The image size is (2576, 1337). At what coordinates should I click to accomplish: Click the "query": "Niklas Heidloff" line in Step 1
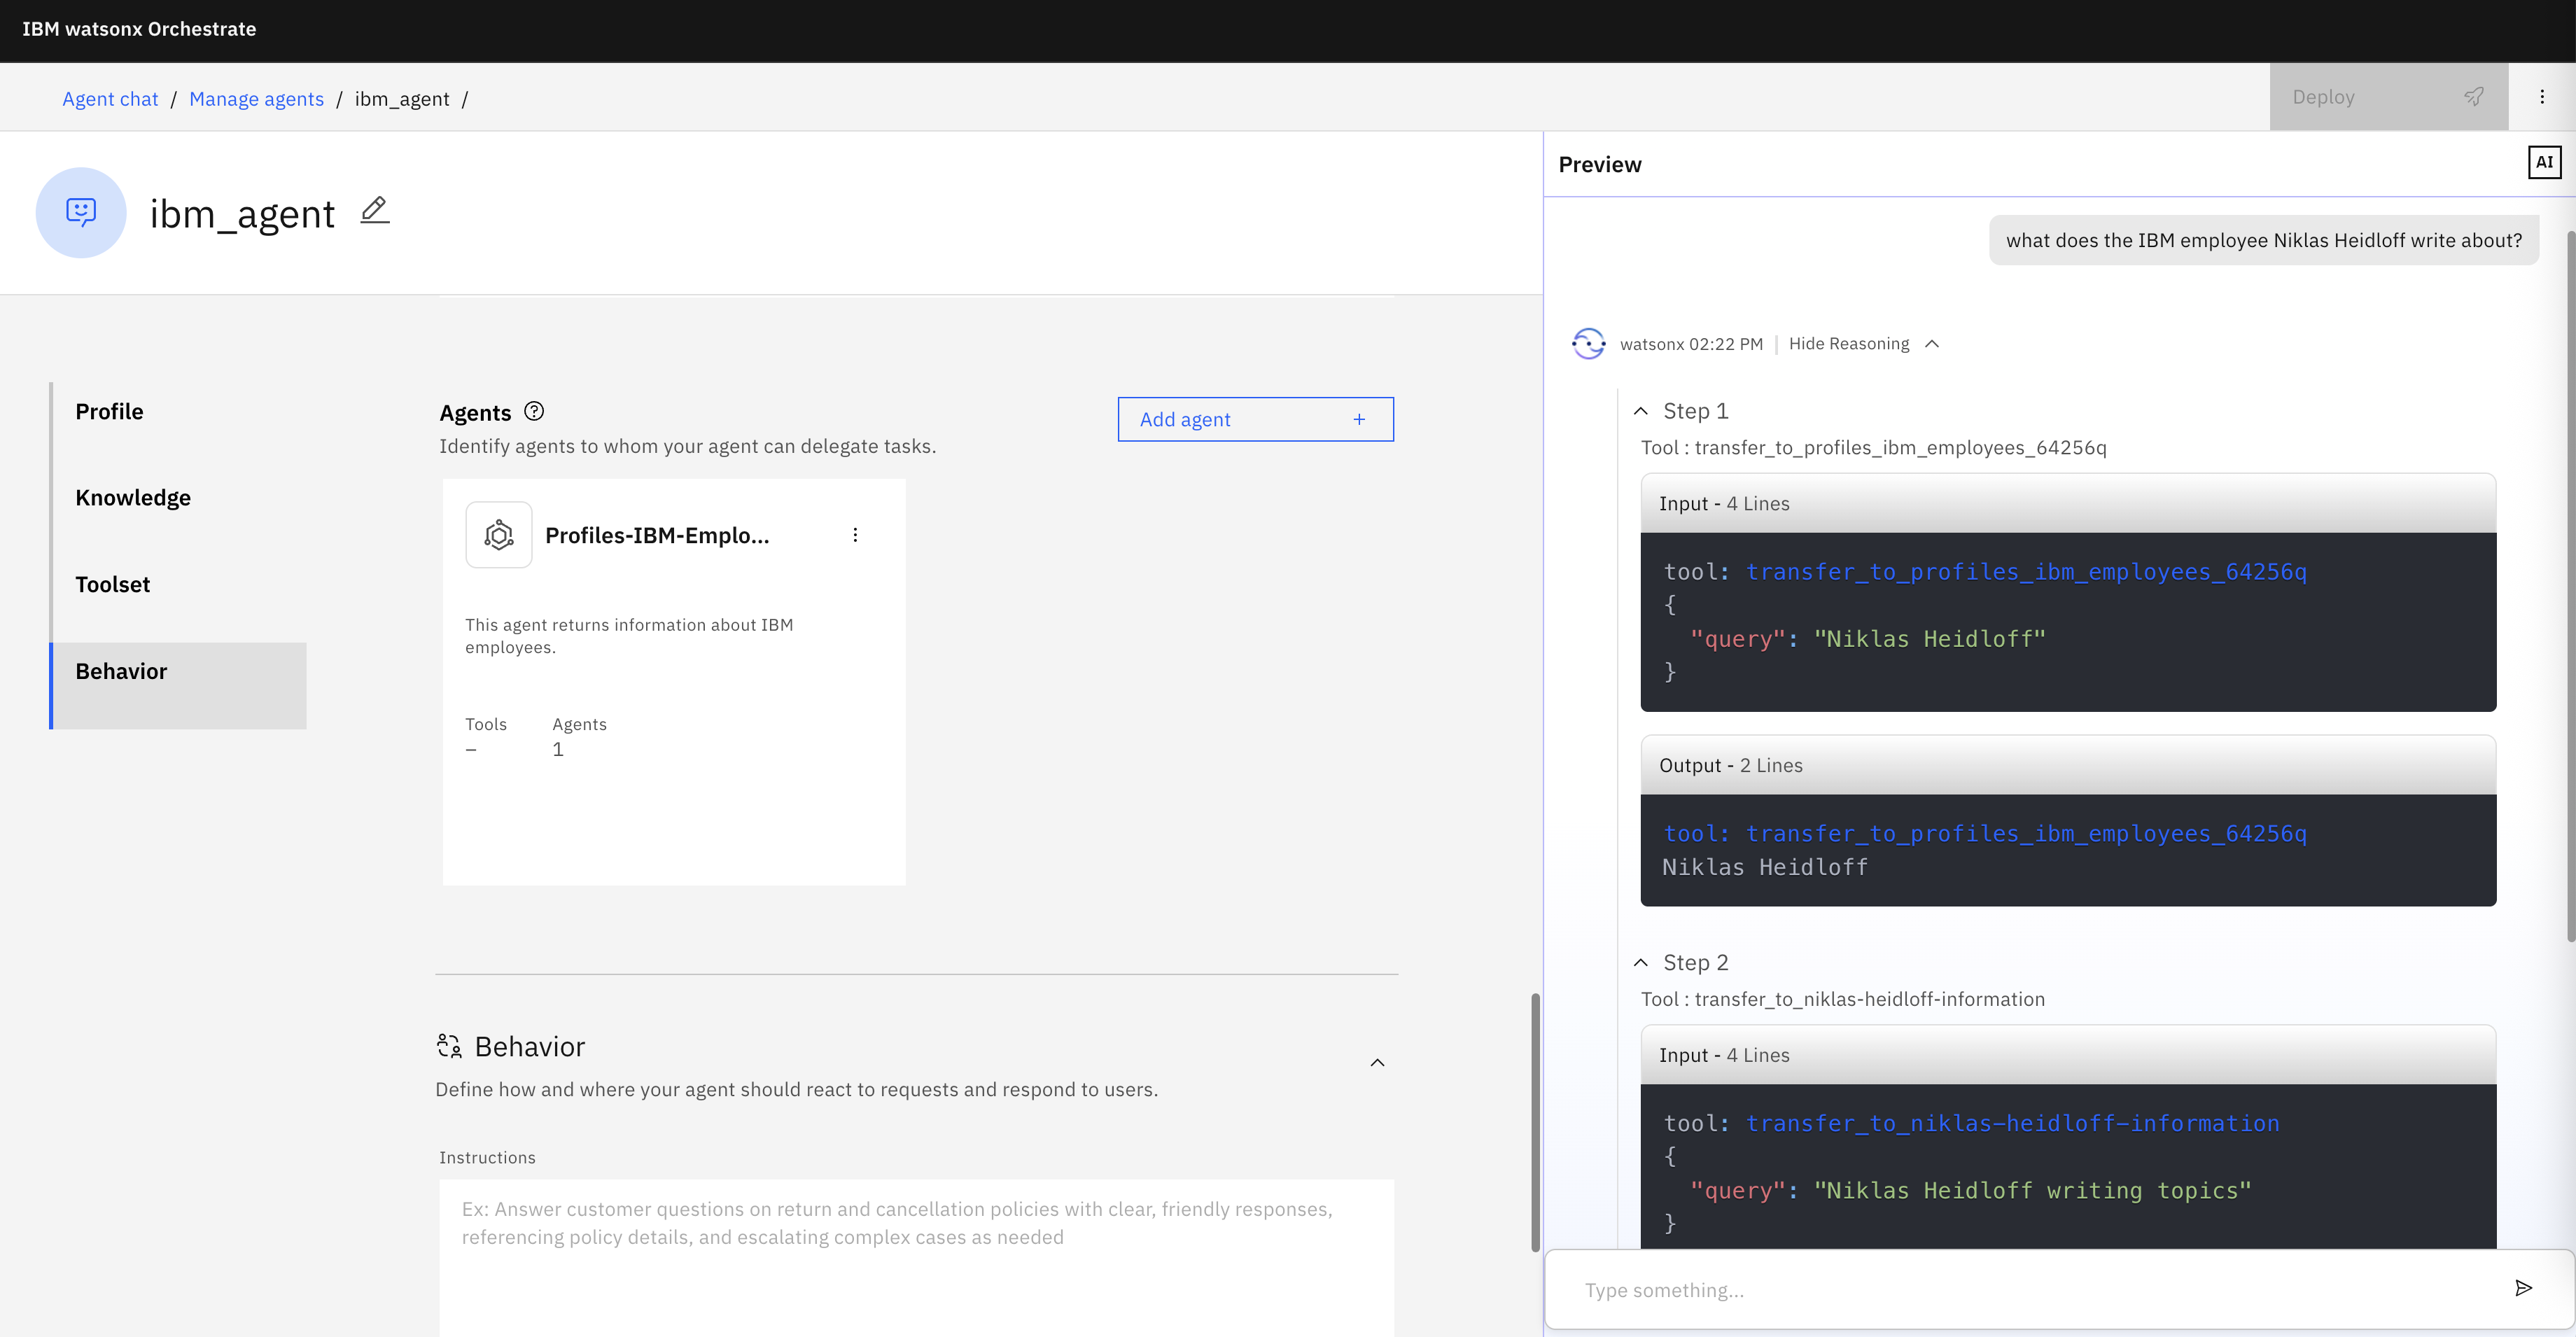coord(1867,638)
